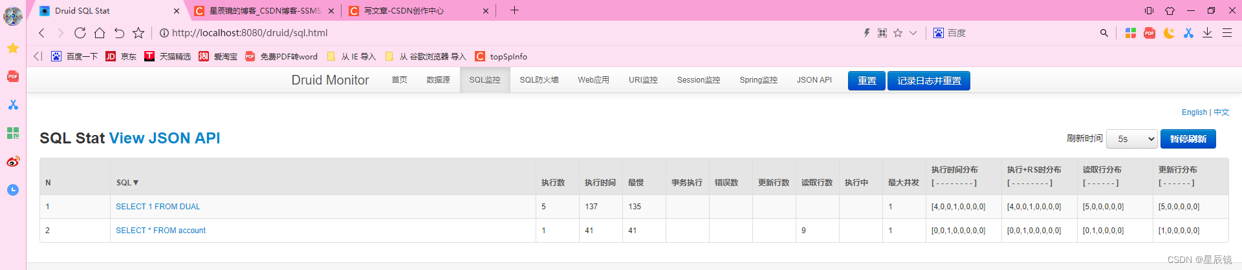This screenshot has width=1242, height=270.
Task: Click the user avatar at top left
Action: (13, 16)
